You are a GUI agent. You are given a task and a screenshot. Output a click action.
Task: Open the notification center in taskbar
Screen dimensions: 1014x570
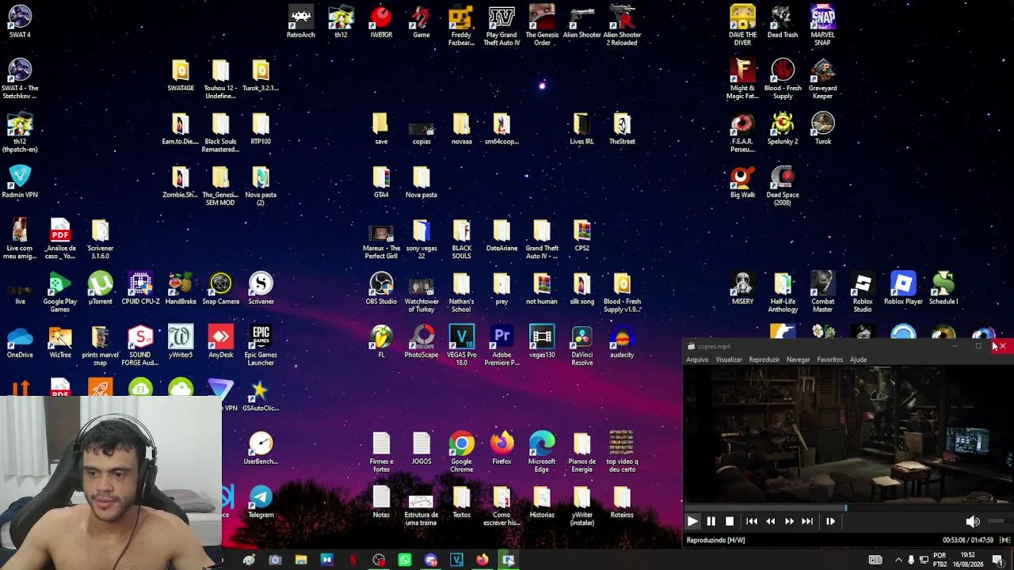pyautogui.click(x=998, y=560)
